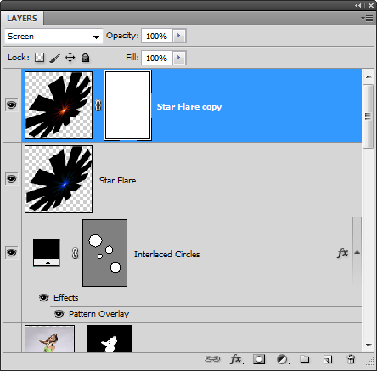Image resolution: width=377 pixels, height=371 pixels.
Task: Select the Star Flare layer thumbnail
Action: tap(59, 179)
